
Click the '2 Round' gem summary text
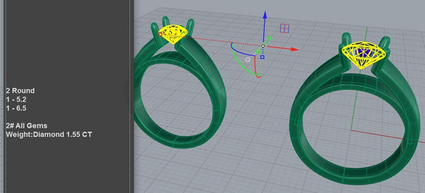pyautogui.click(x=20, y=91)
